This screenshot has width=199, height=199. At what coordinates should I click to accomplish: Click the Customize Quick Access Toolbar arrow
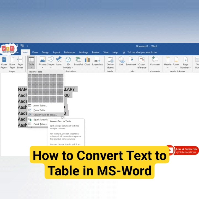click(28, 46)
